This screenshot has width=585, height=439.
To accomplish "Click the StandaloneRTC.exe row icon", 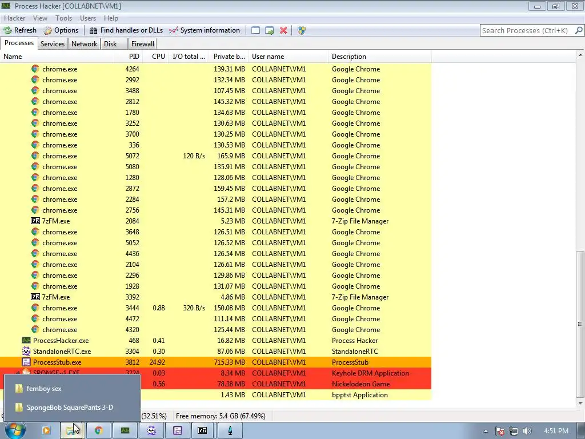I will tap(26, 351).
